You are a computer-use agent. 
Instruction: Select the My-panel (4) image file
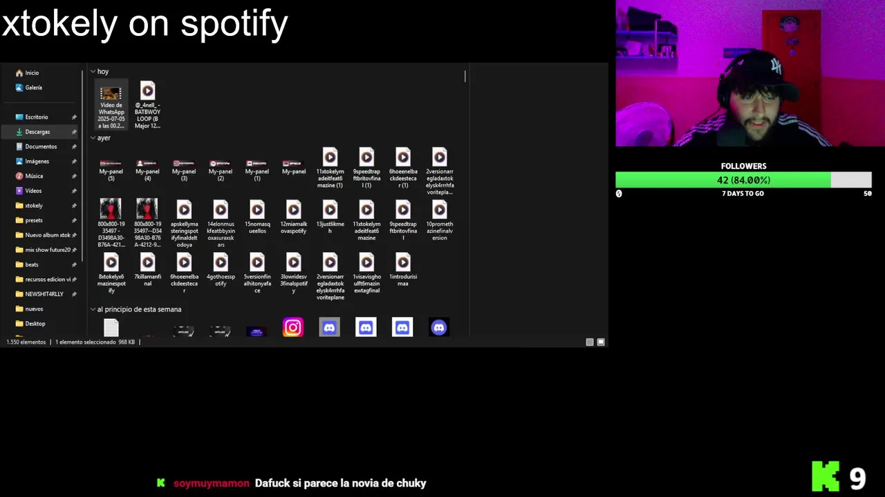tap(147, 170)
